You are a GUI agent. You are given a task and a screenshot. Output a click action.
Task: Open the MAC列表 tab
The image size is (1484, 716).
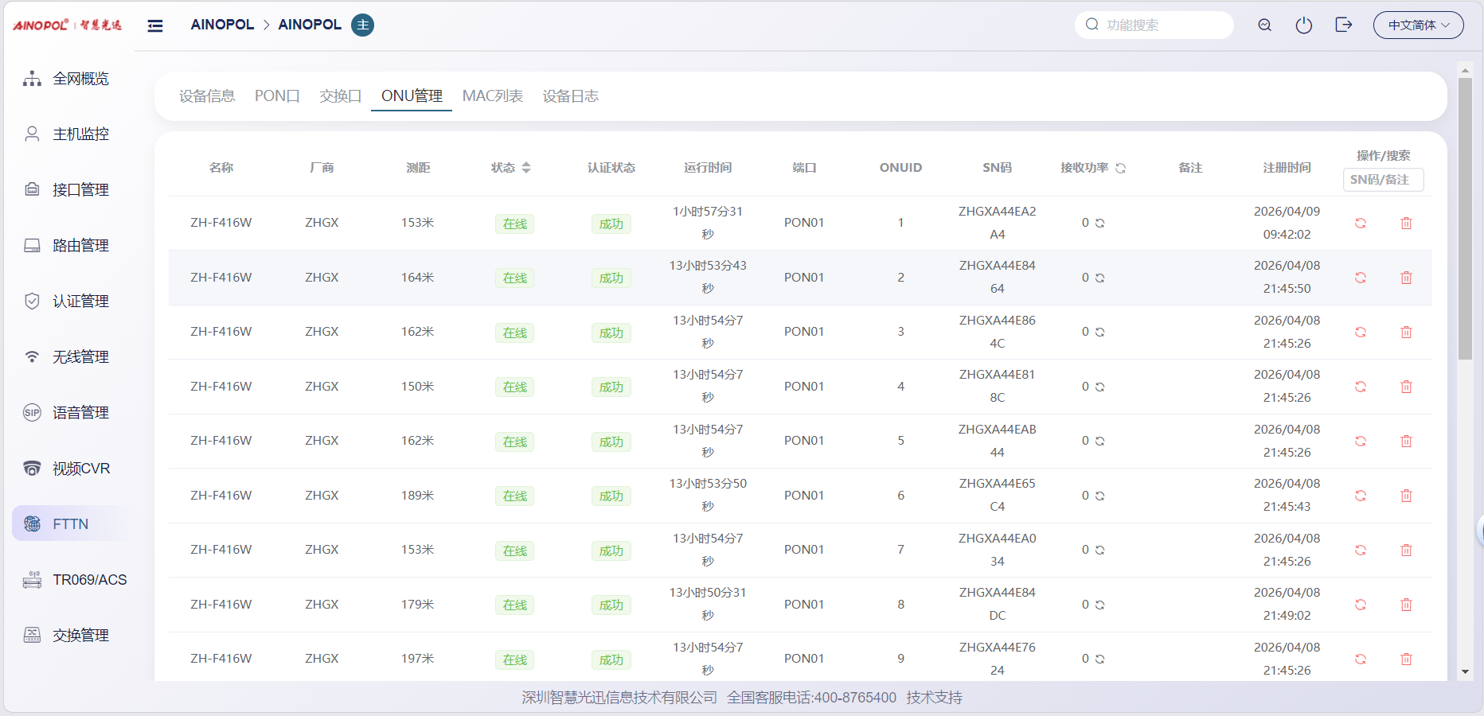pos(493,96)
